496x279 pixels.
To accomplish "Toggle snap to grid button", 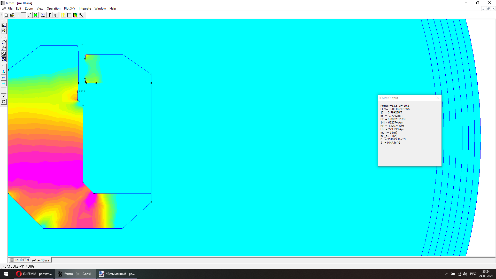I will (4, 96).
